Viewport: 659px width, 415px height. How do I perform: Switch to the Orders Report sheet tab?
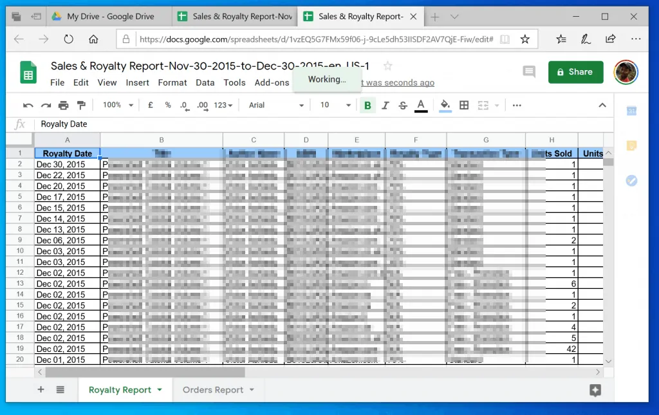[x=212, y=390]
